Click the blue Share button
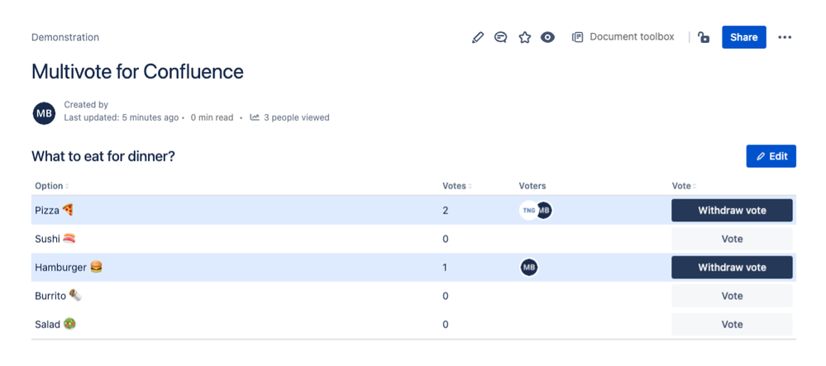This screenshot has width=826, height=366. pyautogui.click(x=744, y=37)
